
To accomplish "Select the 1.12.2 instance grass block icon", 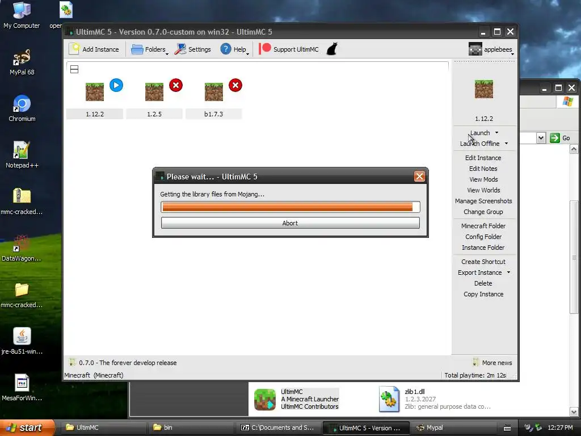I will 95,91.
